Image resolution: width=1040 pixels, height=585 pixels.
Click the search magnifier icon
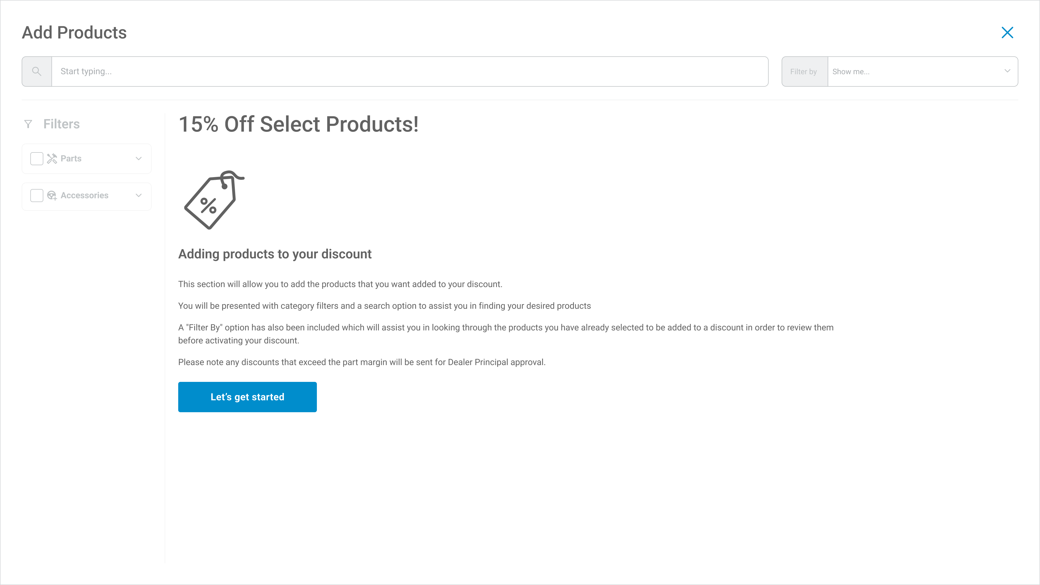coord(37,71)
